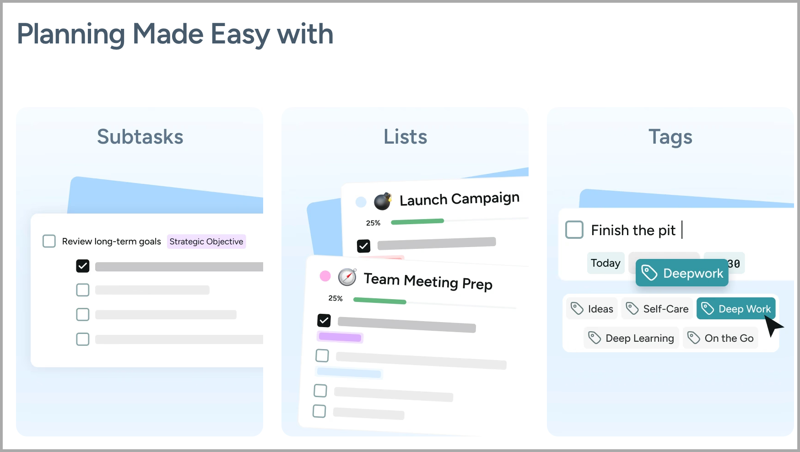800x452 pixels.
Task: Select the Self-Care tag
Action: [657, 309]
